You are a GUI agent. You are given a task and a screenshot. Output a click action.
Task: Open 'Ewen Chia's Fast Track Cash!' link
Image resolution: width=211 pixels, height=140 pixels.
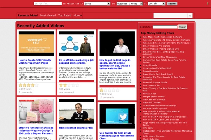coord(158,74)
